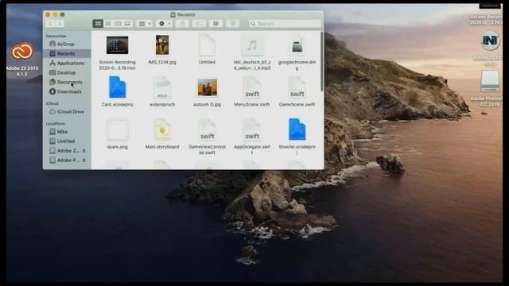509x286 pixels.
Task: Select the autoum D.jpg thumbnail
Action: 207,87
